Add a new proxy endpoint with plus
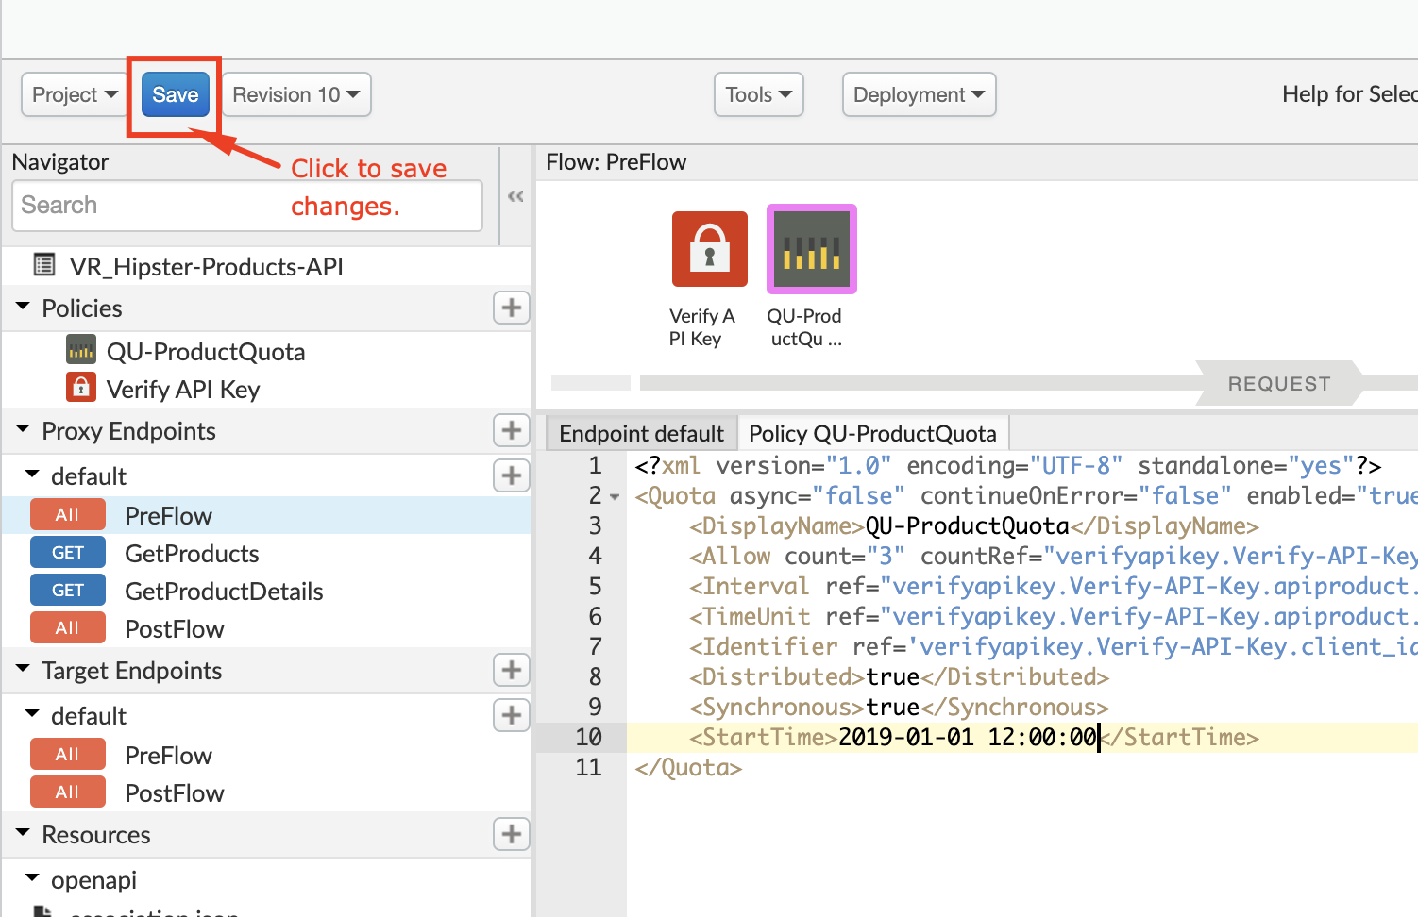The image size is (1418, 917). [512, 430]
